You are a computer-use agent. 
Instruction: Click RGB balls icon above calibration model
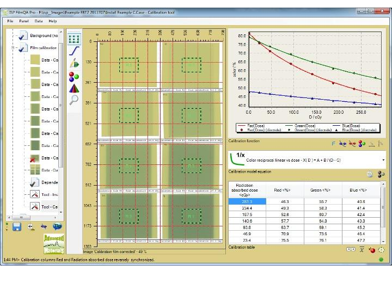tap(362, 144)
